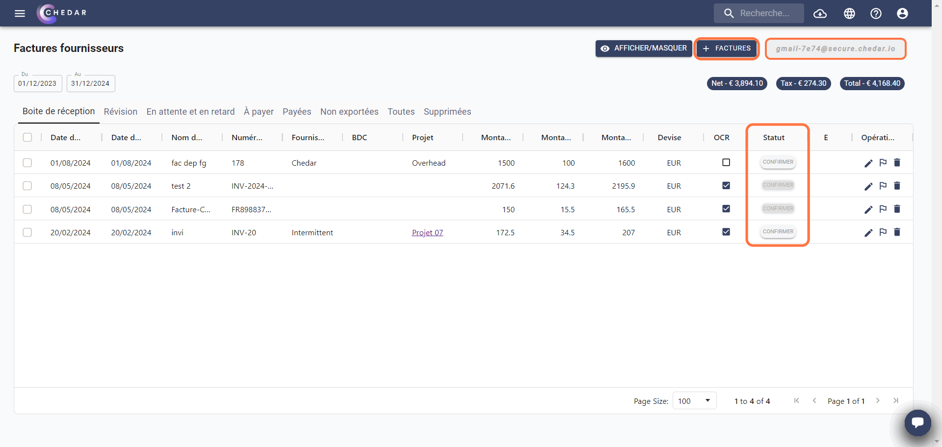Toggle OCR checkbox for test 2 row
Screen dimensions: 942x447
pos(726,185)
